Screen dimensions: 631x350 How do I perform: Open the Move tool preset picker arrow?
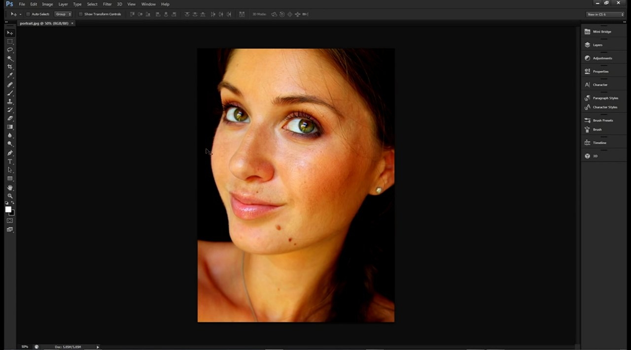click(20, 14)
